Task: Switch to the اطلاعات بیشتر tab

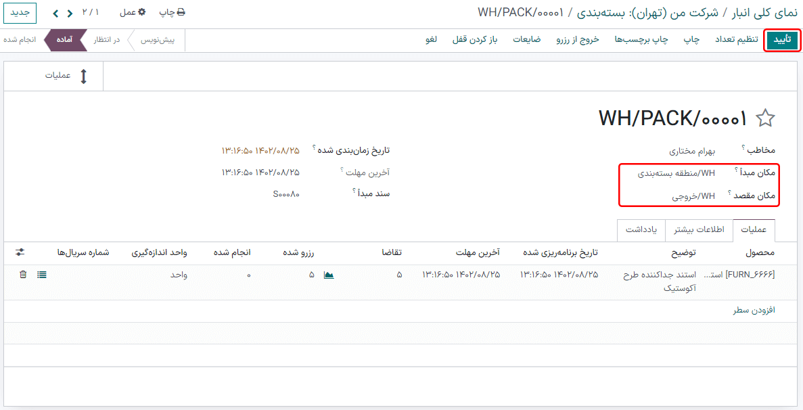Action: click(699, 230)
